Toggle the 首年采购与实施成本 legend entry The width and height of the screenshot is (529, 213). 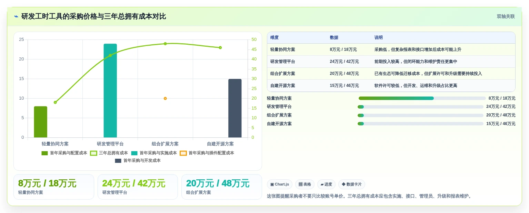tap(154, 153)
